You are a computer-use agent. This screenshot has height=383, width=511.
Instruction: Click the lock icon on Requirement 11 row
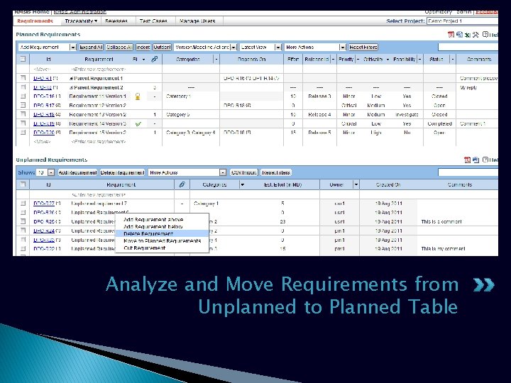[x=138, y=96]
